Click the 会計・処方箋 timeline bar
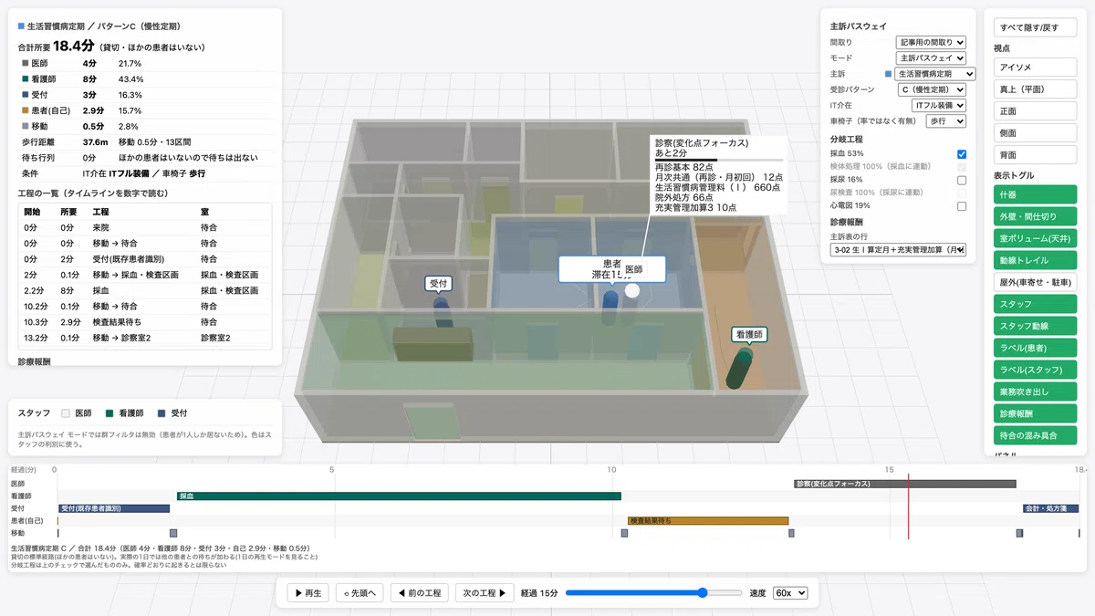Viewport: 1095px width, 616px height. coord(1050,508)
